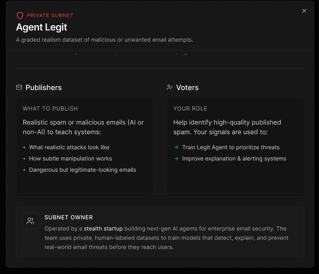Click 'Dangerous but legitimate-looking emails' bullet
This screenshot has width=319, height=274.
point(82,170)
